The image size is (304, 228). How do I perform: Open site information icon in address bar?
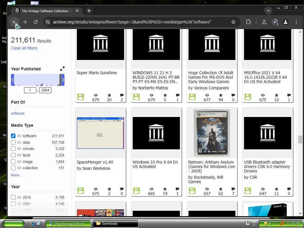[48, 22]
